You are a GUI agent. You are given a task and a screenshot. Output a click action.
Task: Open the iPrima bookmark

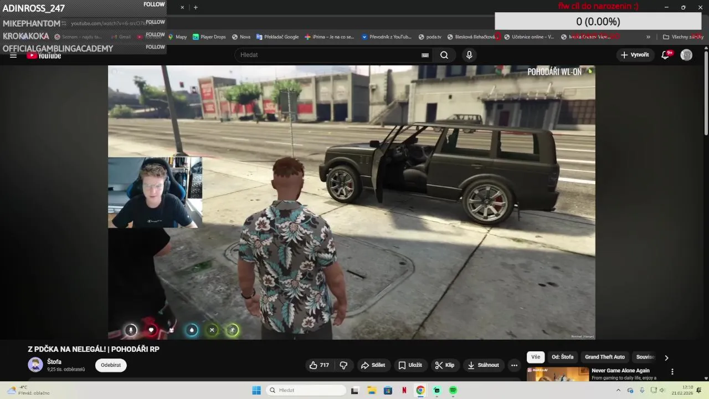coord(330,37)
